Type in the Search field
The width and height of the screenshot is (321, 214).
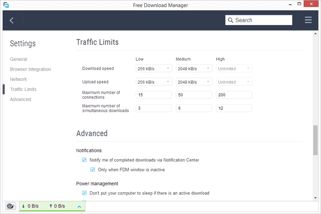[259, 20]
